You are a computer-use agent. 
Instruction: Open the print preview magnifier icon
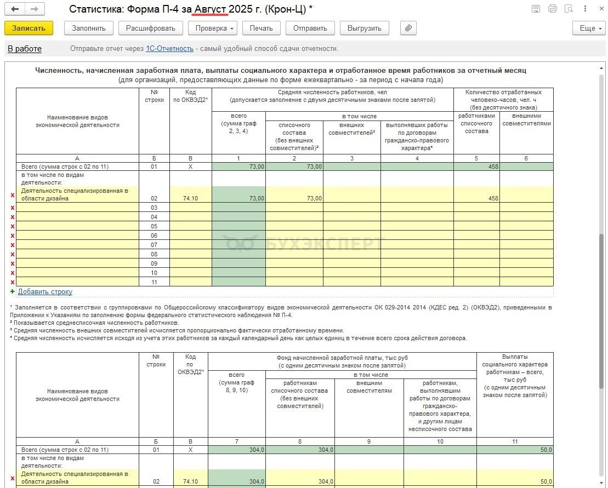[569, 9]
